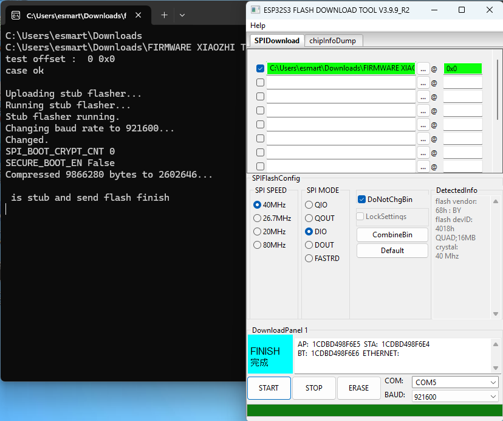Image resolution: width=503 pixels, height=421 pixels.
Task: Open terminal profile dropdown chevron
Action: click(x=182, y=15)
